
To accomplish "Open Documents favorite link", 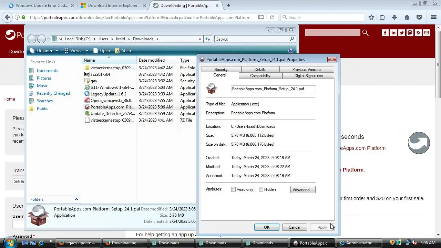I will point(47,71).
